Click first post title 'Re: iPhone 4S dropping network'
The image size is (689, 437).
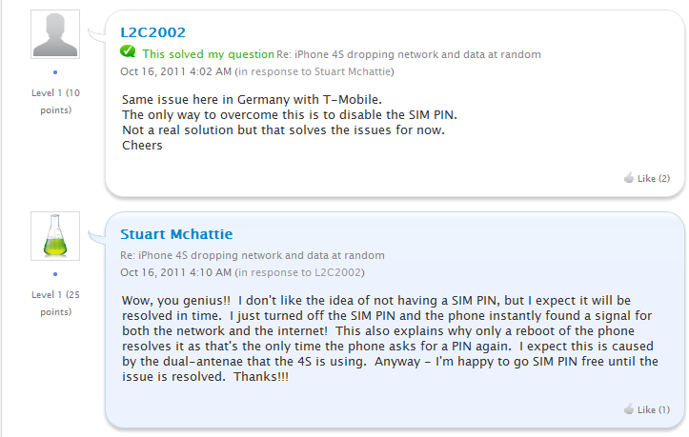click(x=409, y=54)
